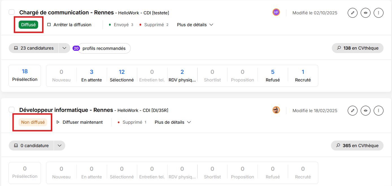This screenshot has width=392, height=186.
Task: Click the inbox icon in 23 candidatures
Action: click(16, 48)
